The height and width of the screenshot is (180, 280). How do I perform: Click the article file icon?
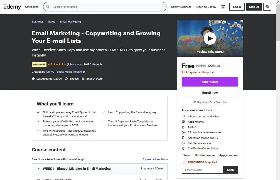(x=183, y=127)
